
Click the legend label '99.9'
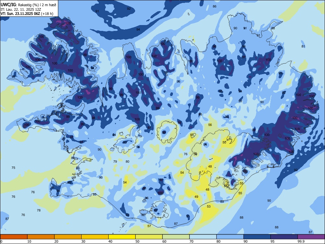(x=301, y=241)
